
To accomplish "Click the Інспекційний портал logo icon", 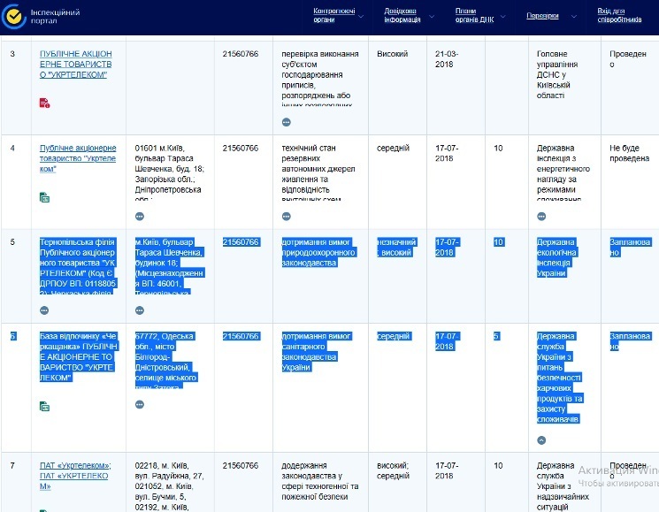I will [13, 17].
